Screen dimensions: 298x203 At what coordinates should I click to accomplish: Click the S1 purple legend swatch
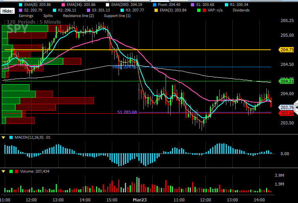(192, 5)
